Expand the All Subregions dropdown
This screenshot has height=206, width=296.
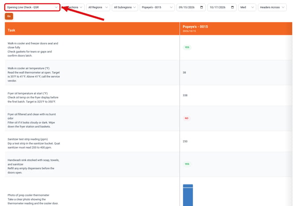[125, 7]
